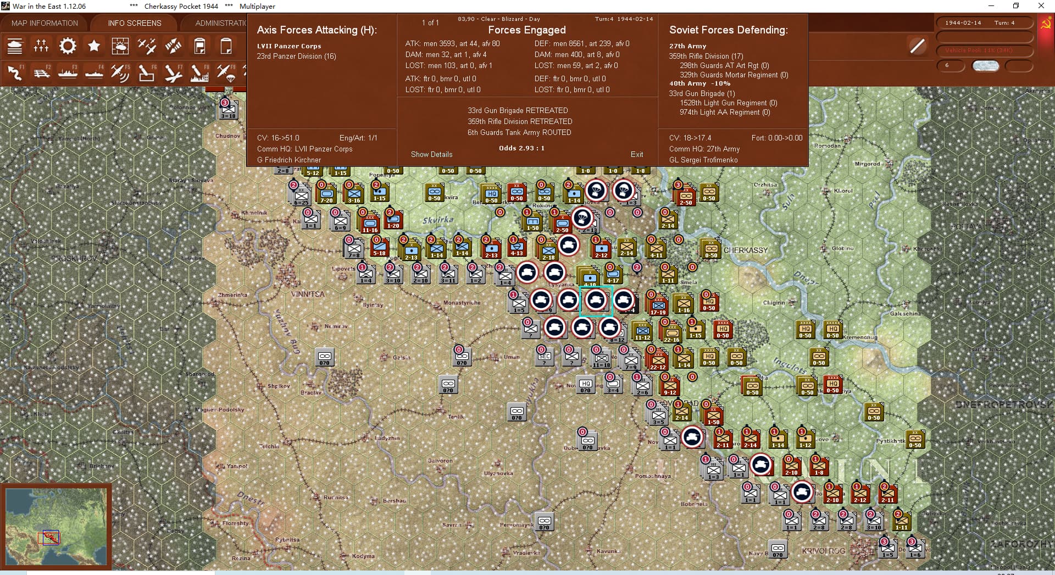Image resolution: width=1055 pixels, height=575 pixels.
Task: Select the Soviet counter labeled 1-16
Action: tap(684, 303)
